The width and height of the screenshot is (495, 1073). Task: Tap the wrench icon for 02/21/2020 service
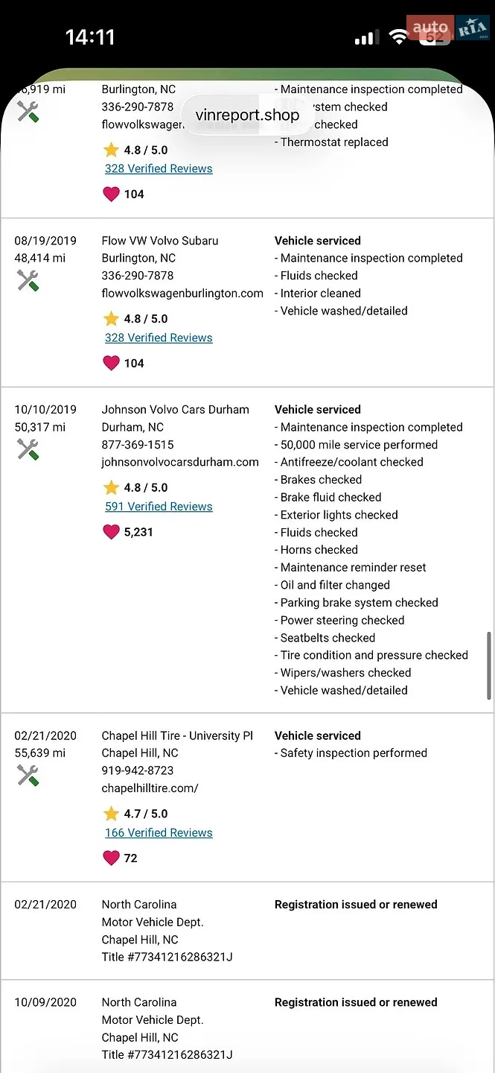(28, 776)
